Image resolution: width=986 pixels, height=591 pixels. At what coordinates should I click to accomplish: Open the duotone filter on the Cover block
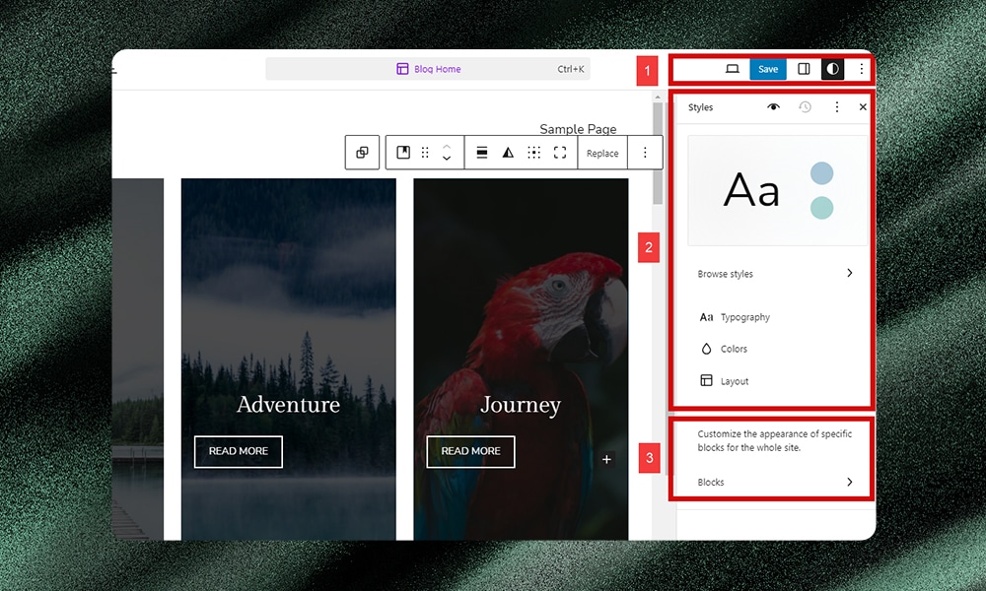(x=508, y=153)
